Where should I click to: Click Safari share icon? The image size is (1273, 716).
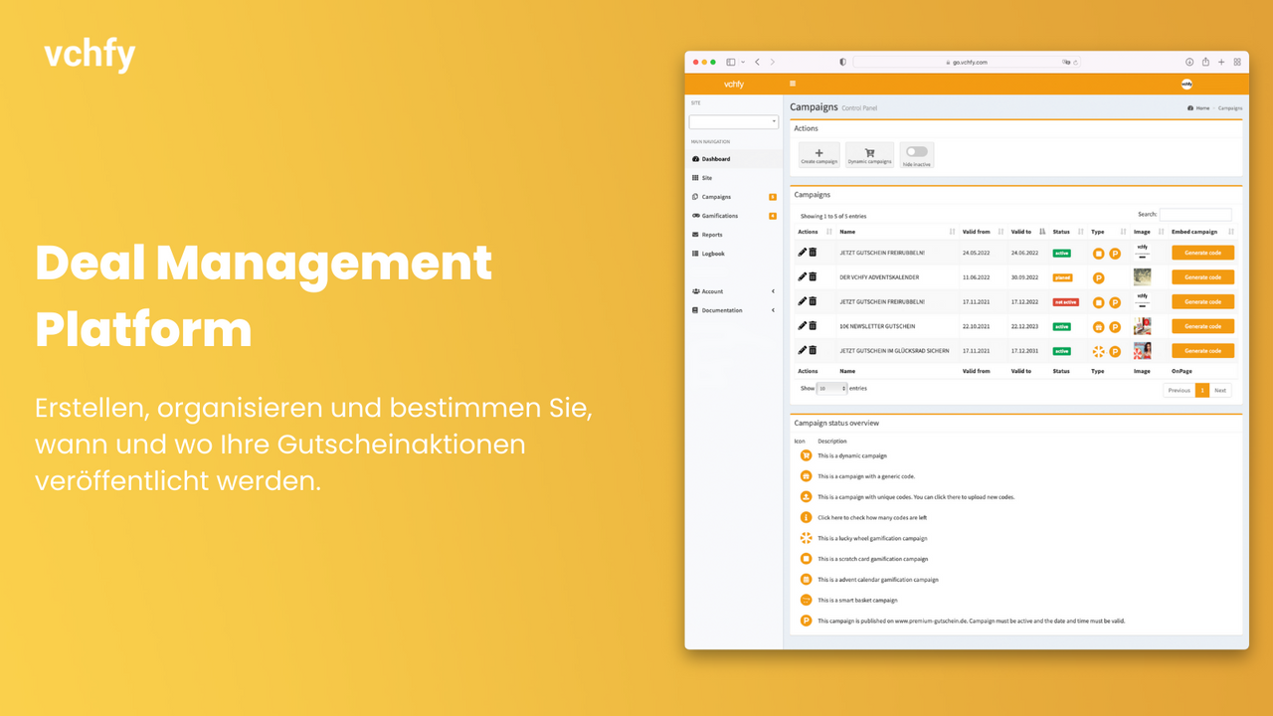click(1205, 62)
